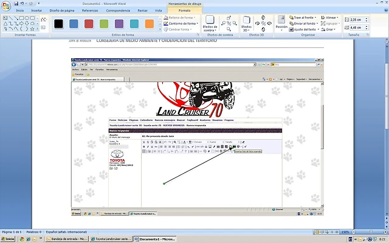Expand the shape styles gallery
The height and width of the screenshot is (243, 389).
160,29
